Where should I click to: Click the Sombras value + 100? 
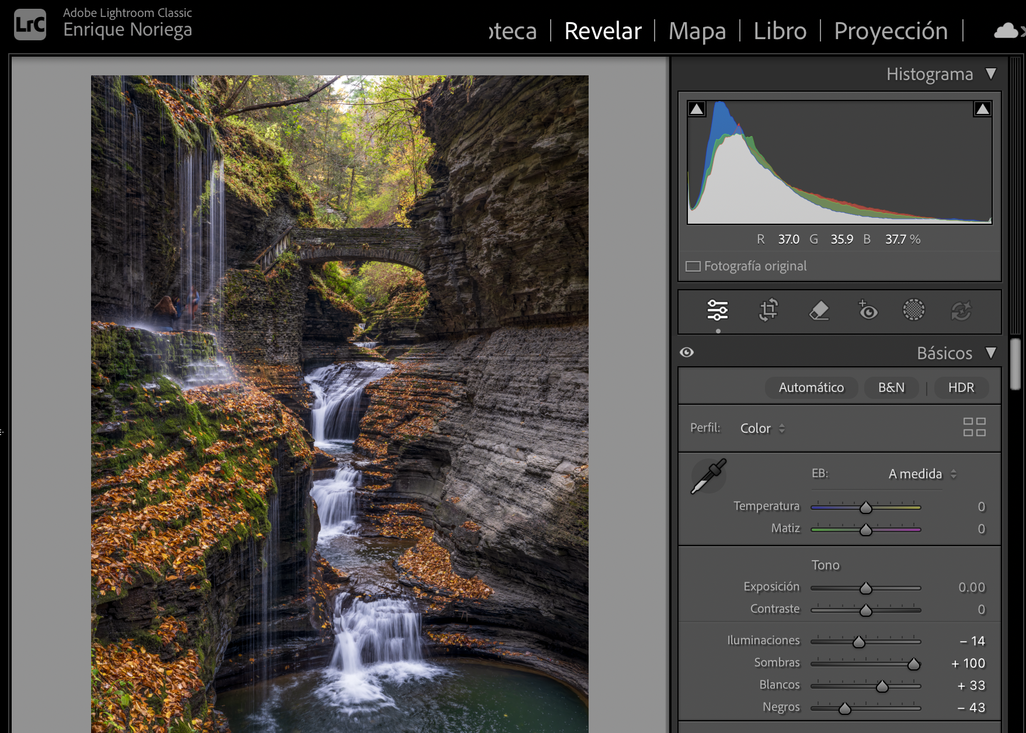pos(968,663)
